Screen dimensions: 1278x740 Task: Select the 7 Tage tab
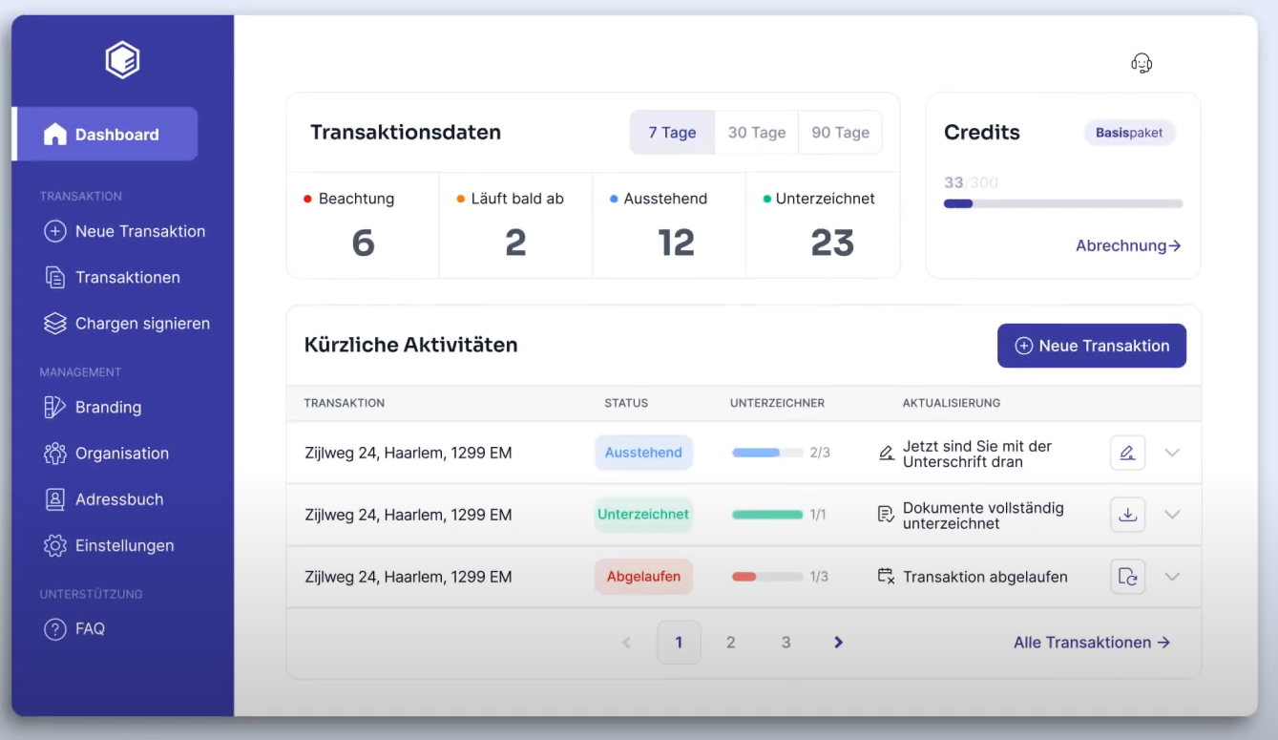click(x=672, y=133)
